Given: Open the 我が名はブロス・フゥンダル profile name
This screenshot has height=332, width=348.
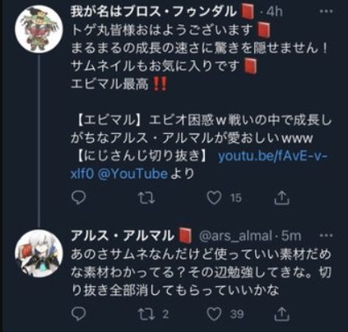Looking at the screenshot, I should [153, 12].
